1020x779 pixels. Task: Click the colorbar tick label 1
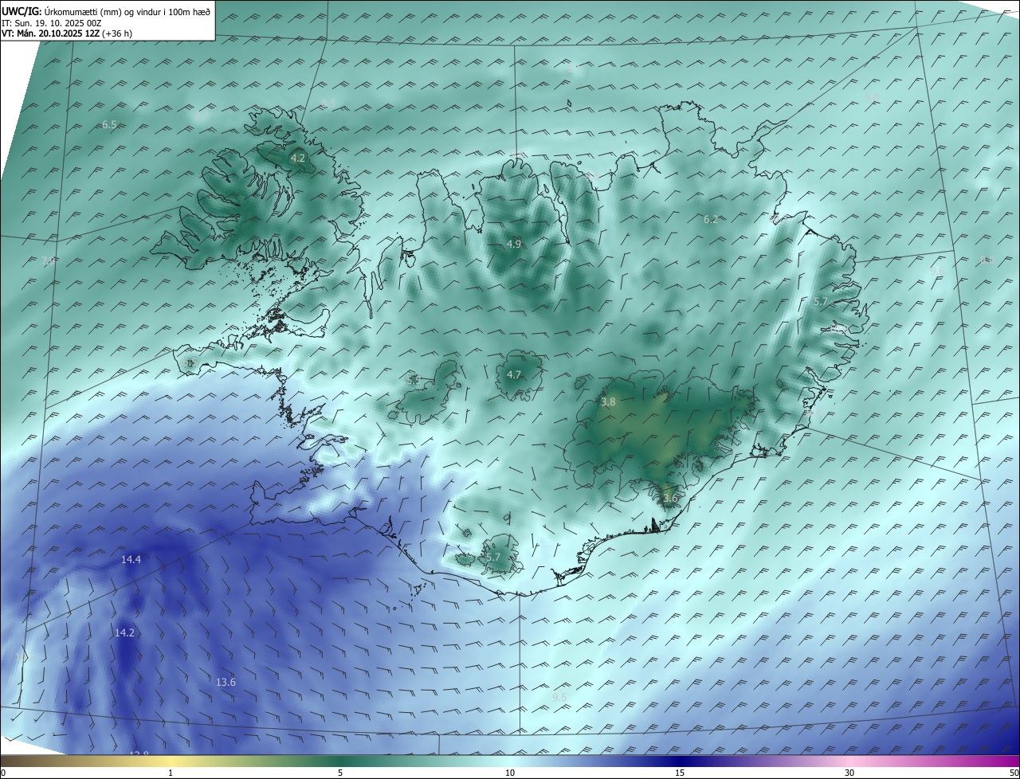171,773
